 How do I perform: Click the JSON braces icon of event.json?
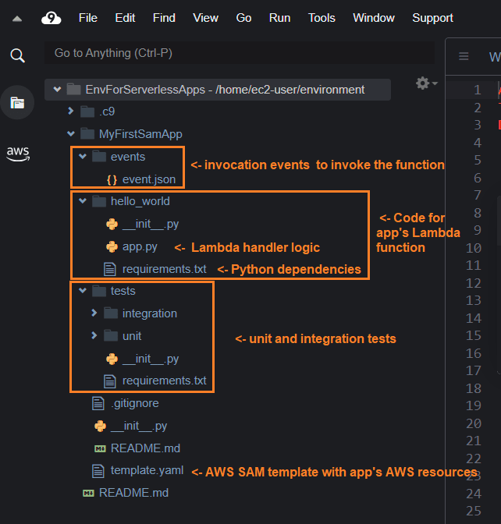point(112,180)
